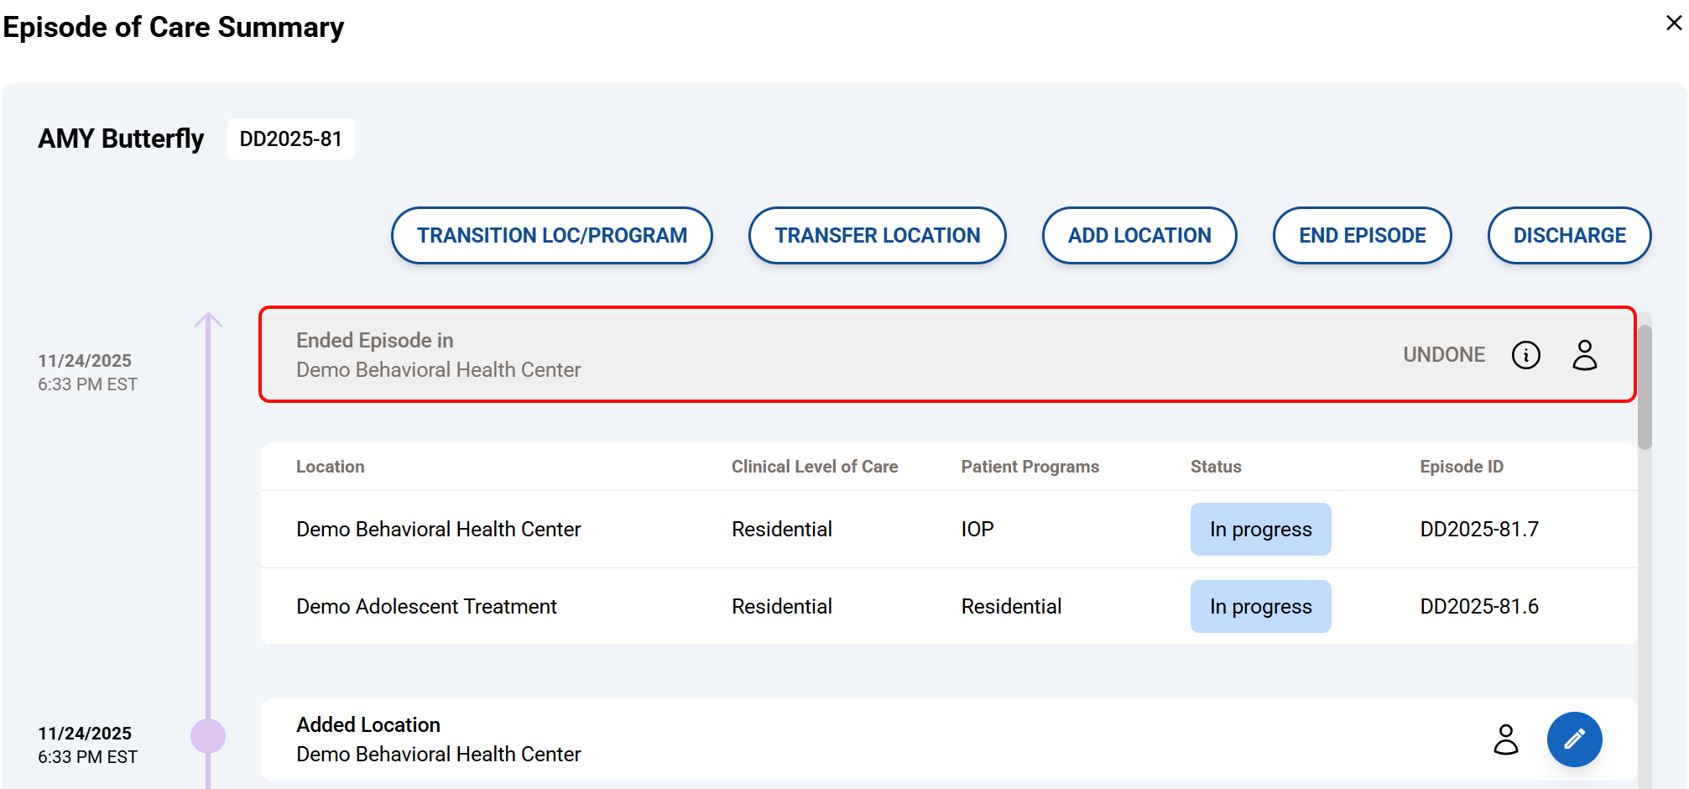The width and height of the screenshot is (1689, 789).
Task: Click user icon on Ended Episode row
Action: coord(1584,355)
